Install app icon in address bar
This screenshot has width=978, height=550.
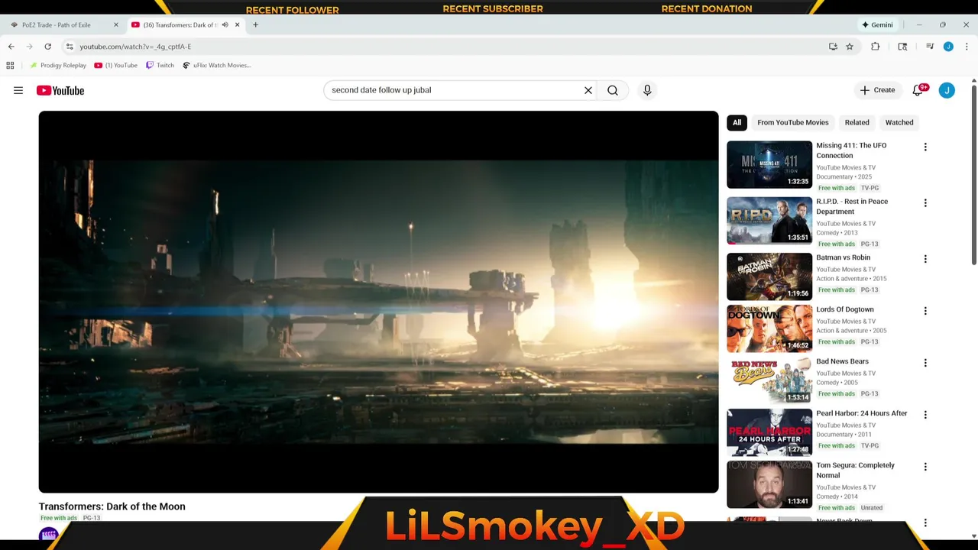(833, 47)
